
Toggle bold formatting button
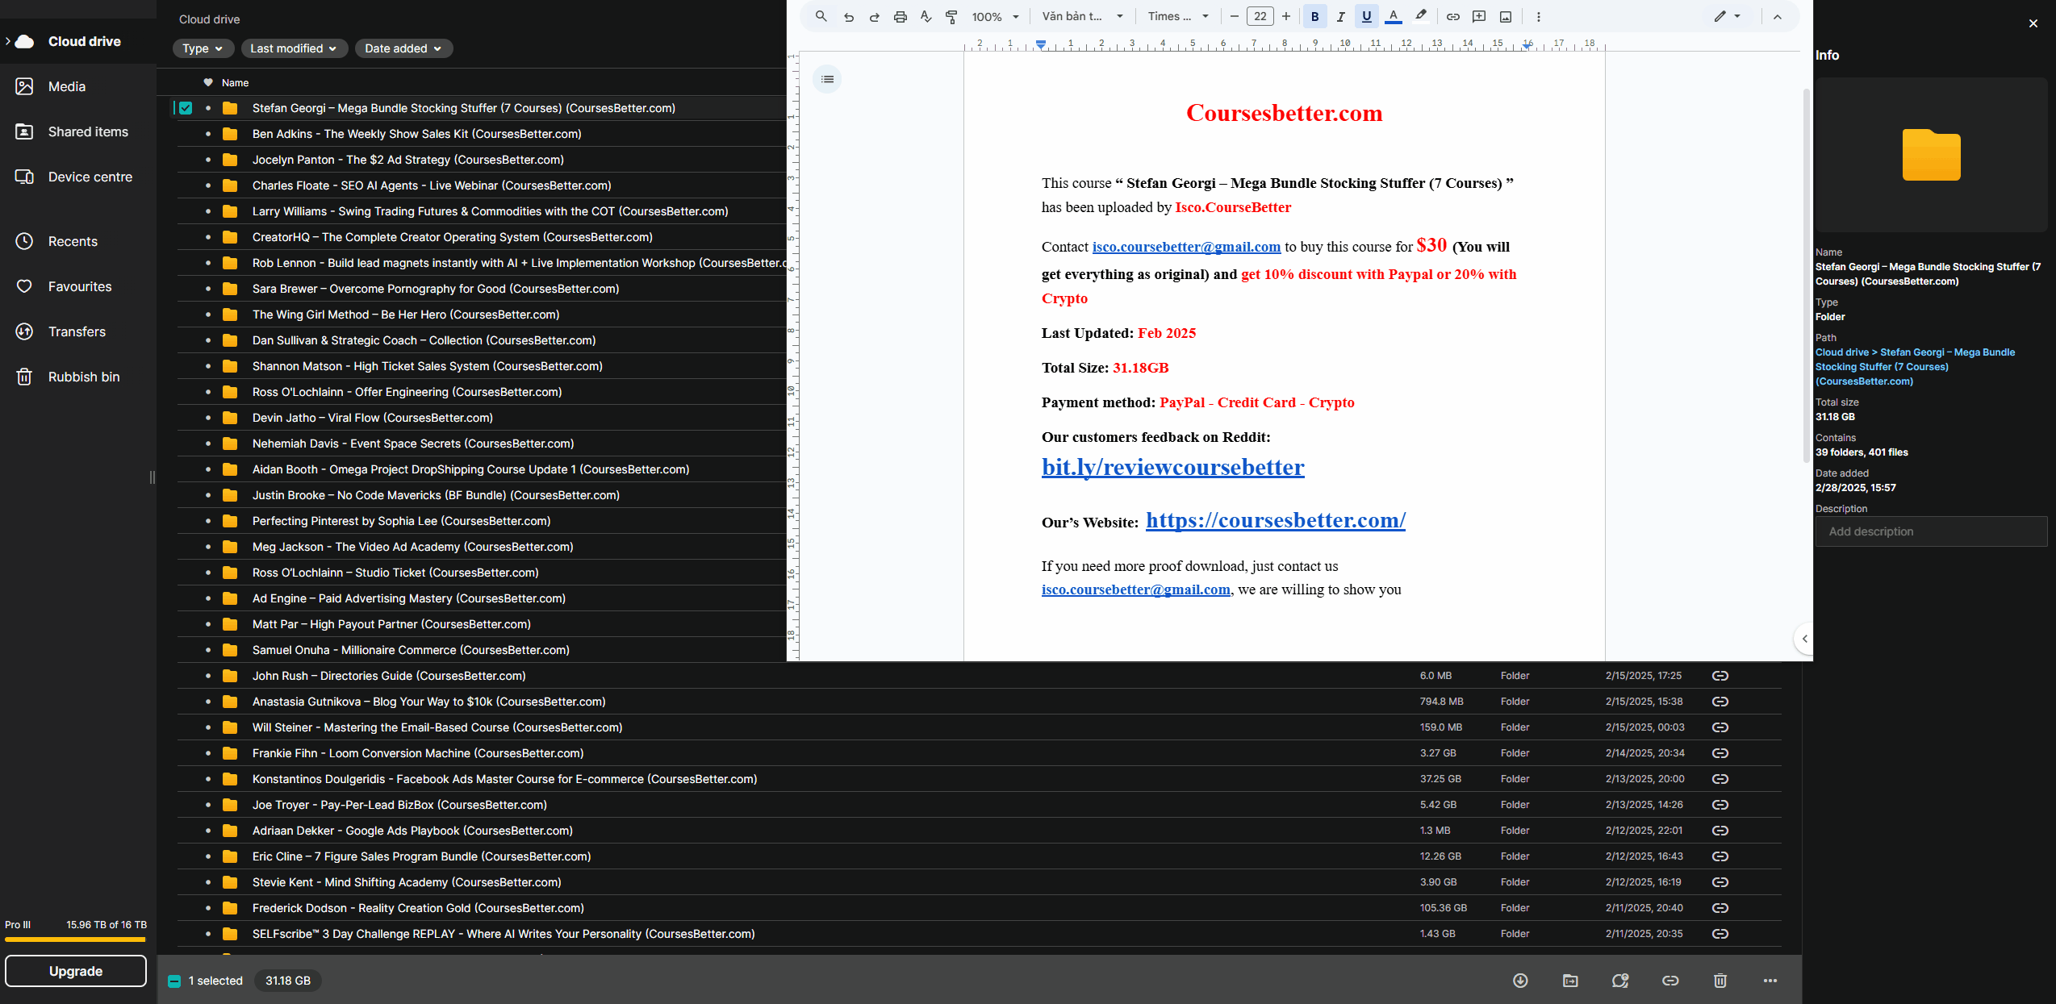pyautogui.click(x=1315, y=17)
